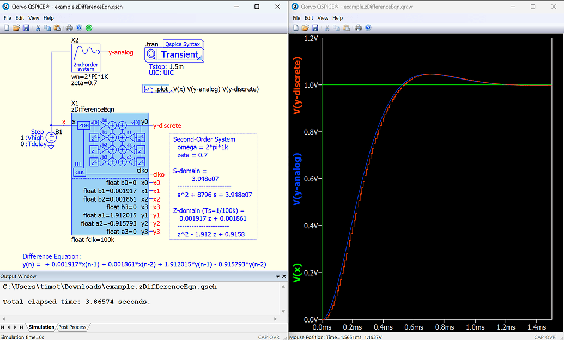The width and height of the screenshot is (564, 340).
Task: Cut selection using the scissors icon
Action: coord(38,27)
